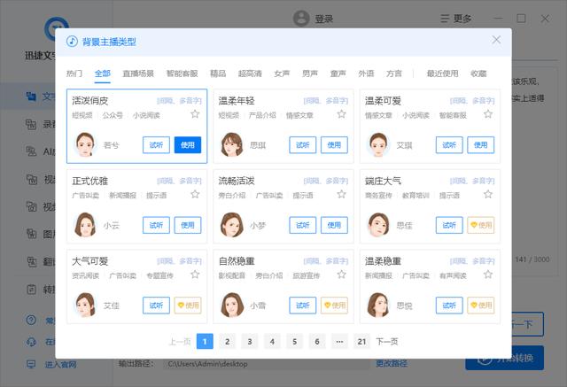Favorite the 活泼俏皮 voice with star icon

coord(195,114)
